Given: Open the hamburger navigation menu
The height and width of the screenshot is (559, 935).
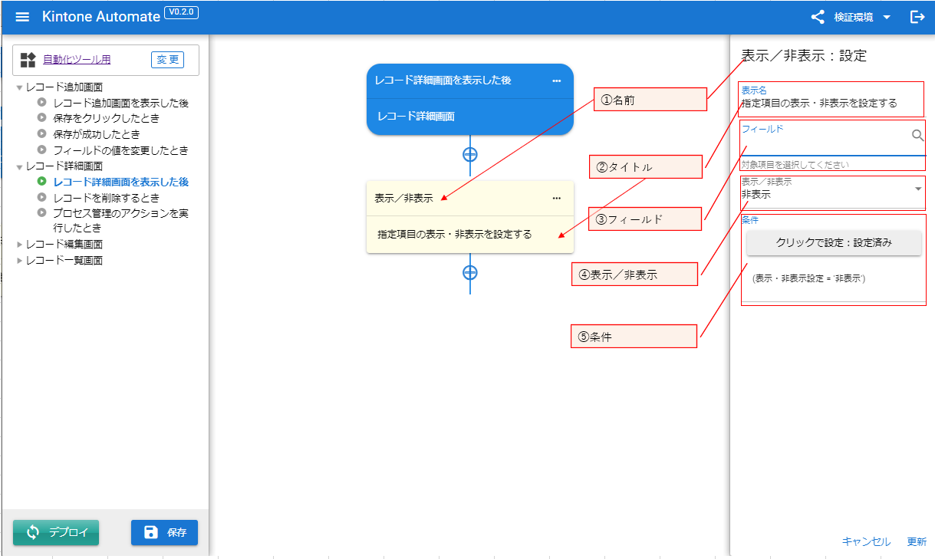Looking at the screenshot, I should click(x=21, y=16).
